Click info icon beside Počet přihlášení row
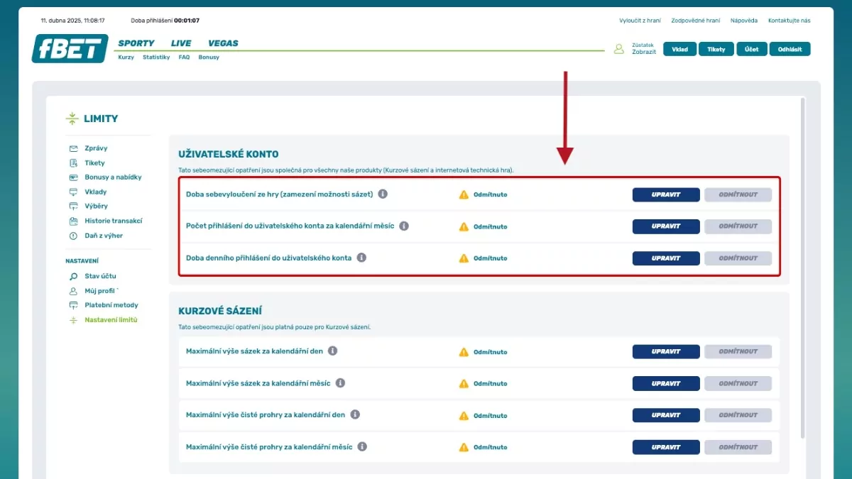 click(404, 226)
